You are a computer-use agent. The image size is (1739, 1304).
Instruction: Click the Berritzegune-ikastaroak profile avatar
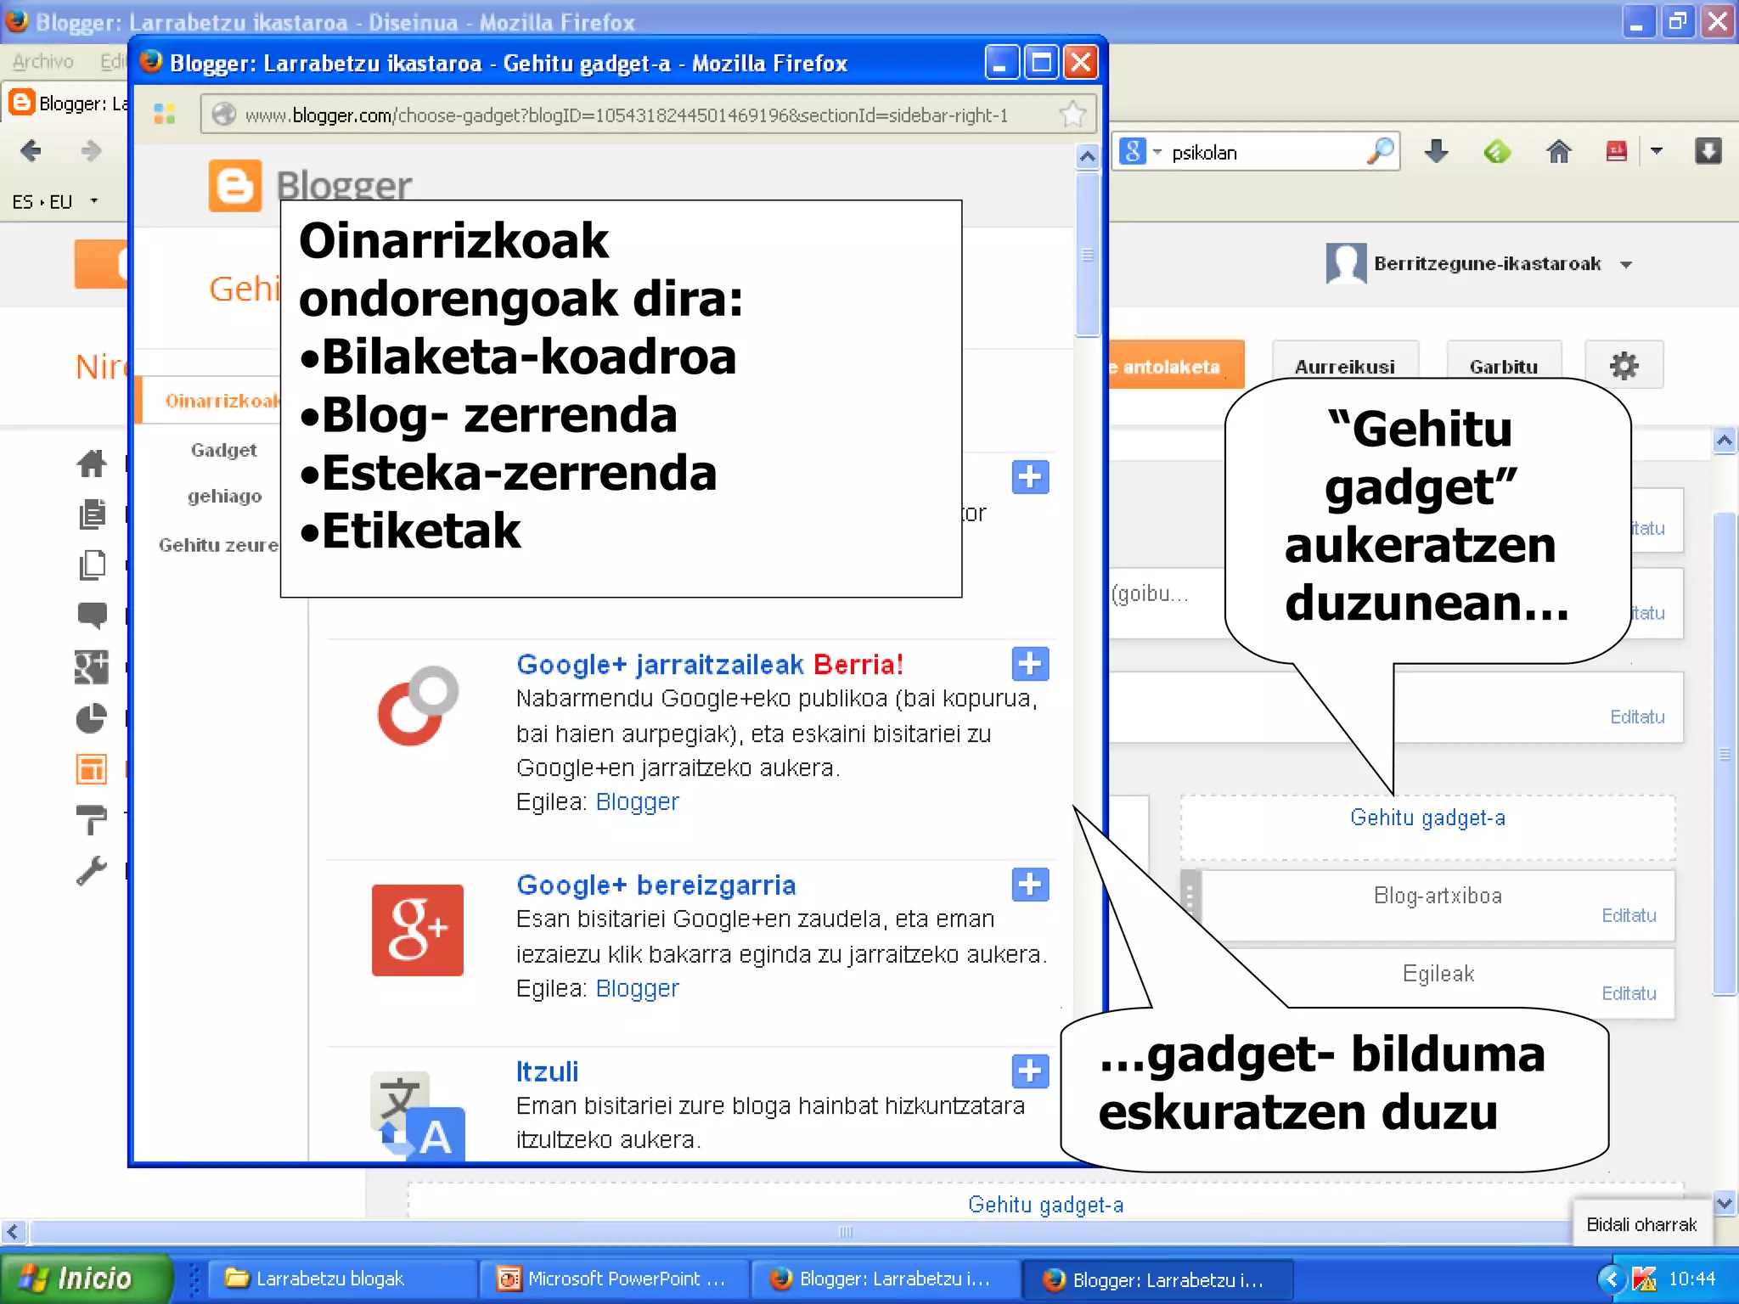coord(1346,263)
